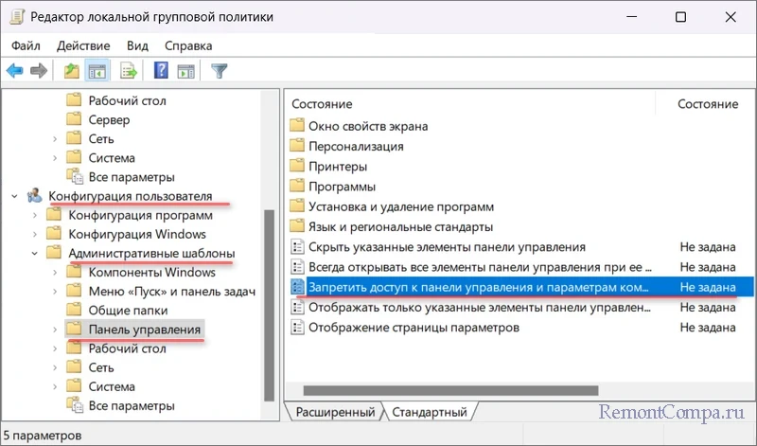Viewport: 757px width, 446px height.
Task: Select Скрыть указанные элементы панели управления
Action: pos(447,247)
